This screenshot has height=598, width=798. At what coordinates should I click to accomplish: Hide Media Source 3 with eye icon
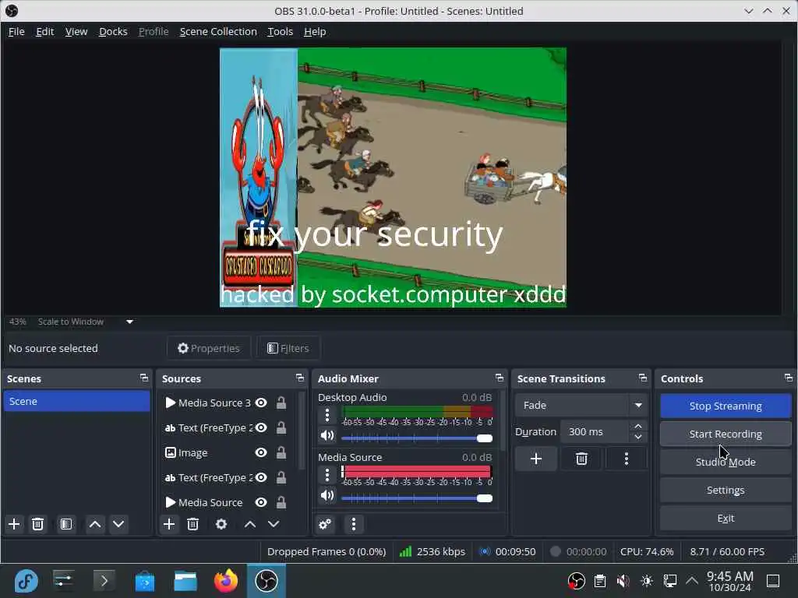tap(261, 403)
